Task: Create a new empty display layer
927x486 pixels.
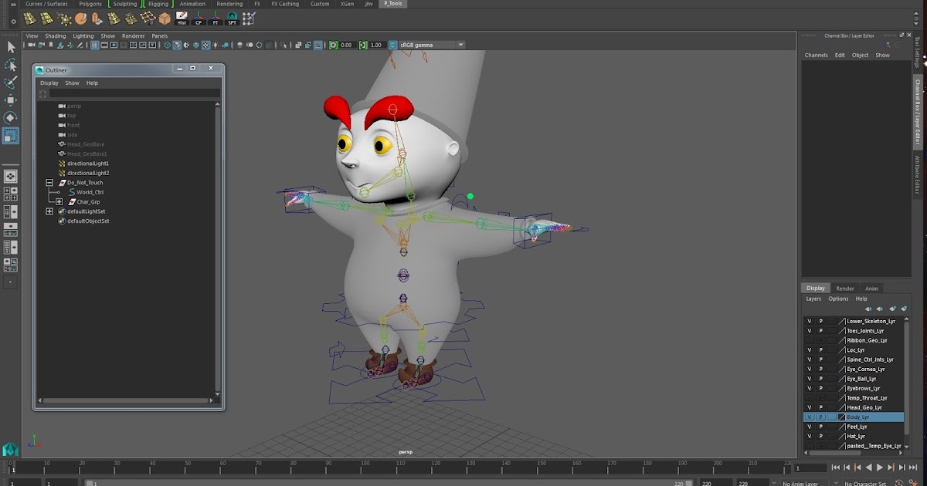Action: 892,308
